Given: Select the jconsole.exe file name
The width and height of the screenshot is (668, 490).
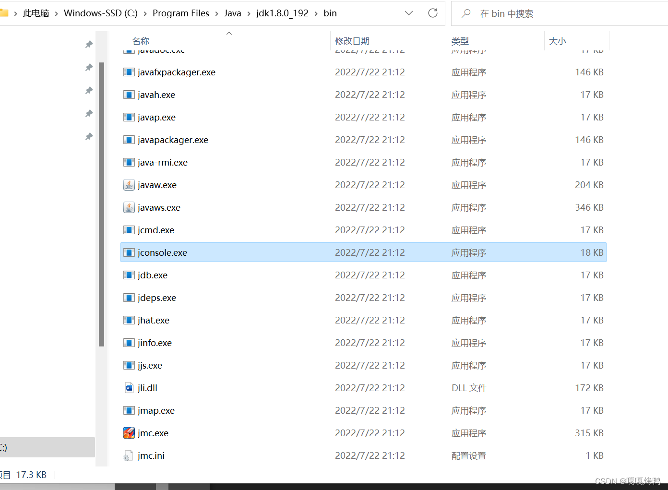Looking at the screenshot, I should (162, 252).
